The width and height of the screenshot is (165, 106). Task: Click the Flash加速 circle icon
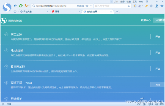(6, 50)
